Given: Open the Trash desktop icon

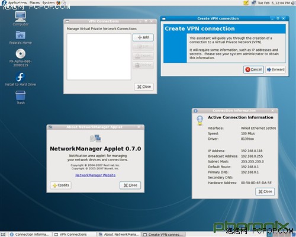Looking at the screenshot, I should pos(21,98).
